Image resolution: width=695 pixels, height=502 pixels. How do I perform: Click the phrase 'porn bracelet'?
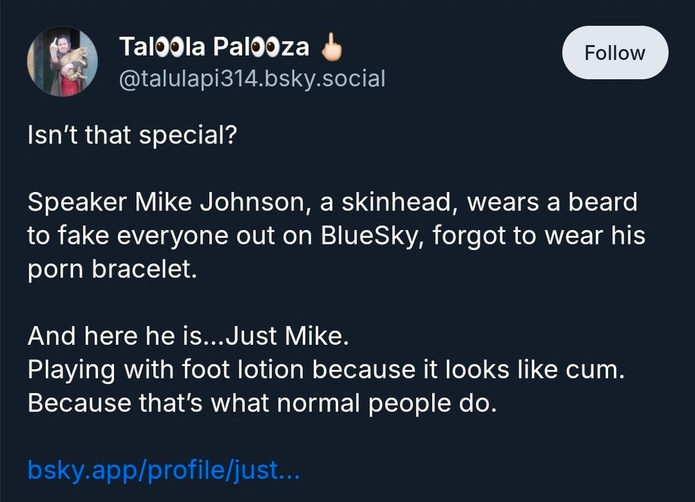coord(111,270)
